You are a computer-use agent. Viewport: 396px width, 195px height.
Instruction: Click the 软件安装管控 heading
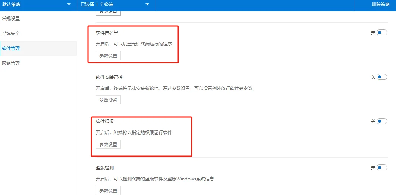click(109, 77)
